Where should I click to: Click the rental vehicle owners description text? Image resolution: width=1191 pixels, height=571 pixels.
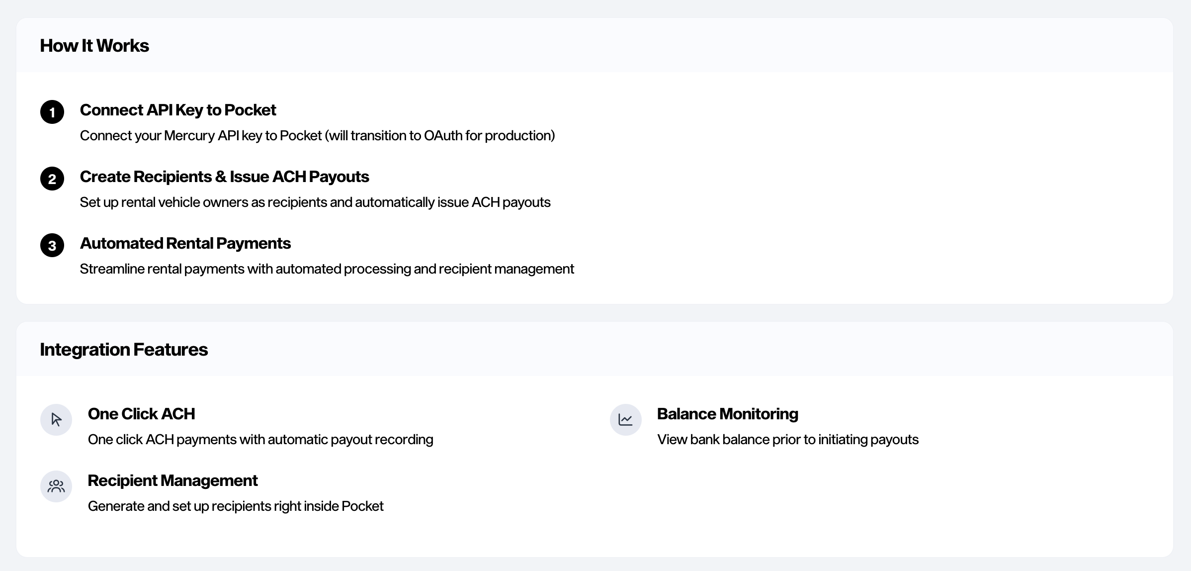(315, 202)
